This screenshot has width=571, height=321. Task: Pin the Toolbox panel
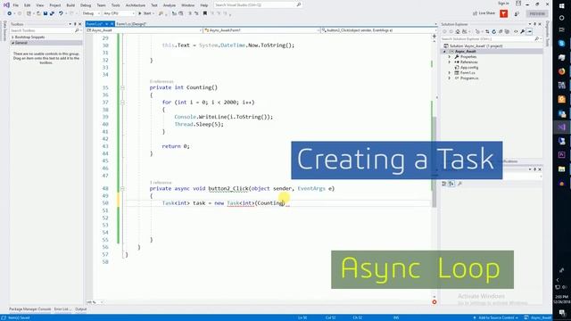click(75, 24)
